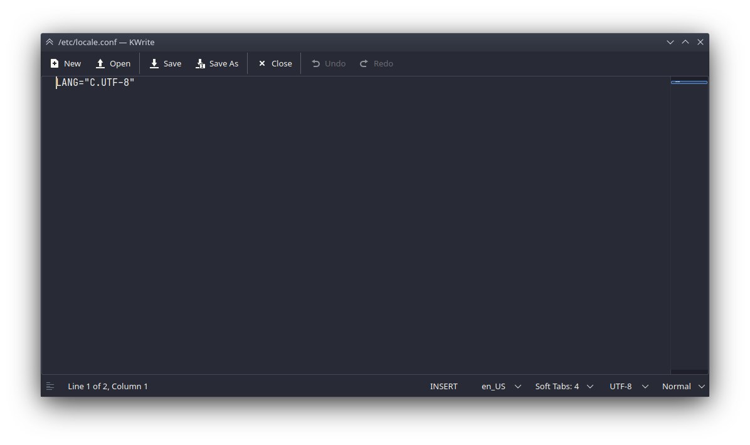Open the Soft Tabs: 4 dropdown
The height and width of the screenshot is (445, 750).
click(564, 386)
